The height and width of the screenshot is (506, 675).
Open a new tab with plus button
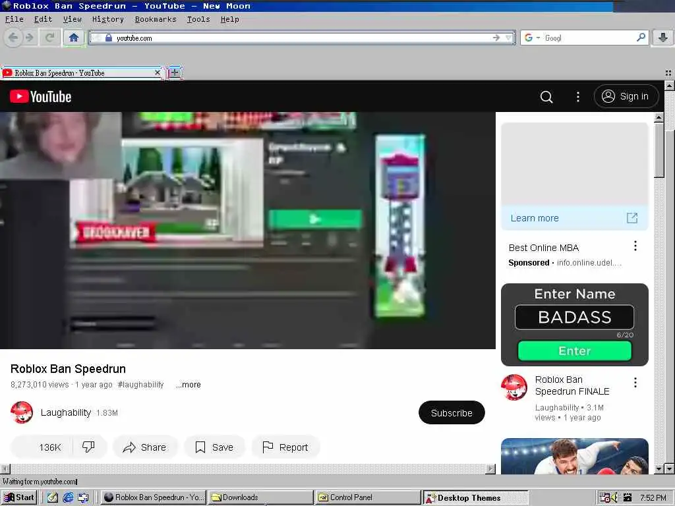(174, 72)
